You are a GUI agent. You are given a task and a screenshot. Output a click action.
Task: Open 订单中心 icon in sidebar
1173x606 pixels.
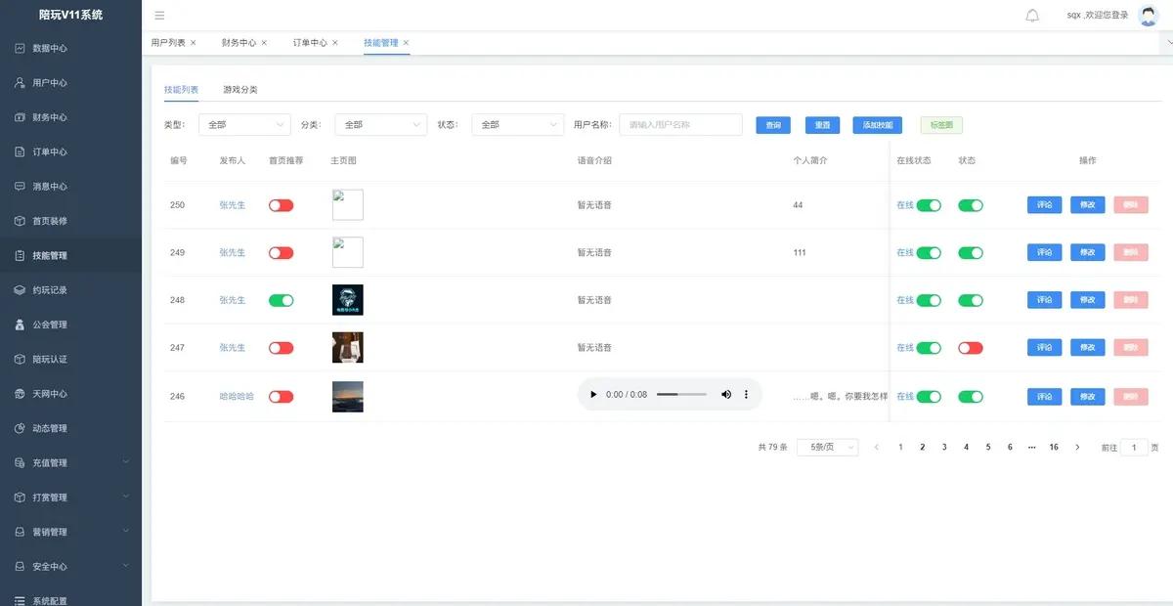pos(20,151)
